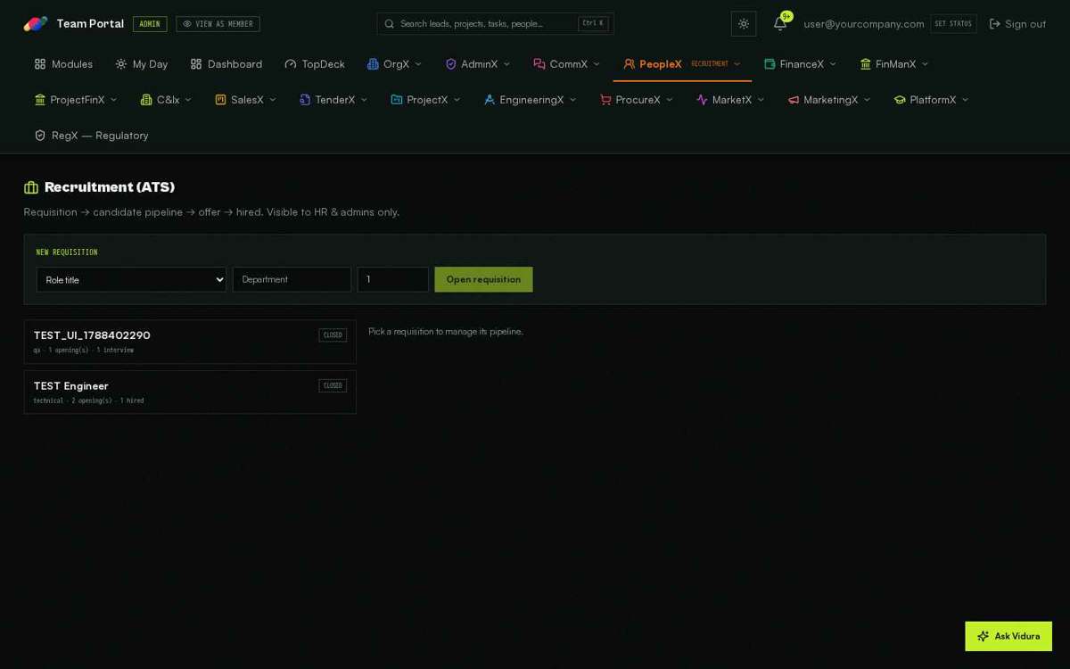1070x669 pixels.
Task: Open TopDeck from the nav bar
Action: [x=315, y=64]
